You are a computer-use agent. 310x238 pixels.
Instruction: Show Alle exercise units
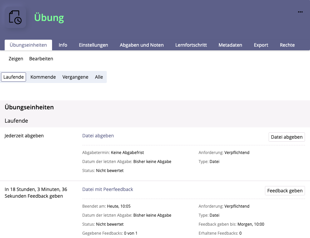[99, 77]
